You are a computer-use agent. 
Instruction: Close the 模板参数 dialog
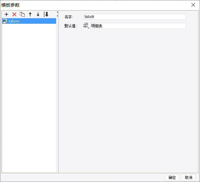click(193, 5)
